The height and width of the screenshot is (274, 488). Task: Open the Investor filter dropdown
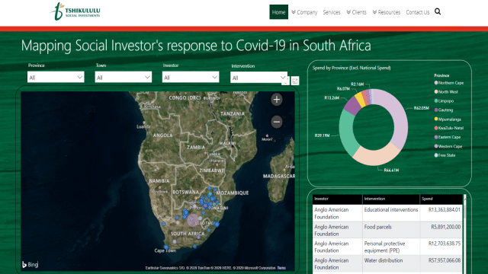click(191, 77)
